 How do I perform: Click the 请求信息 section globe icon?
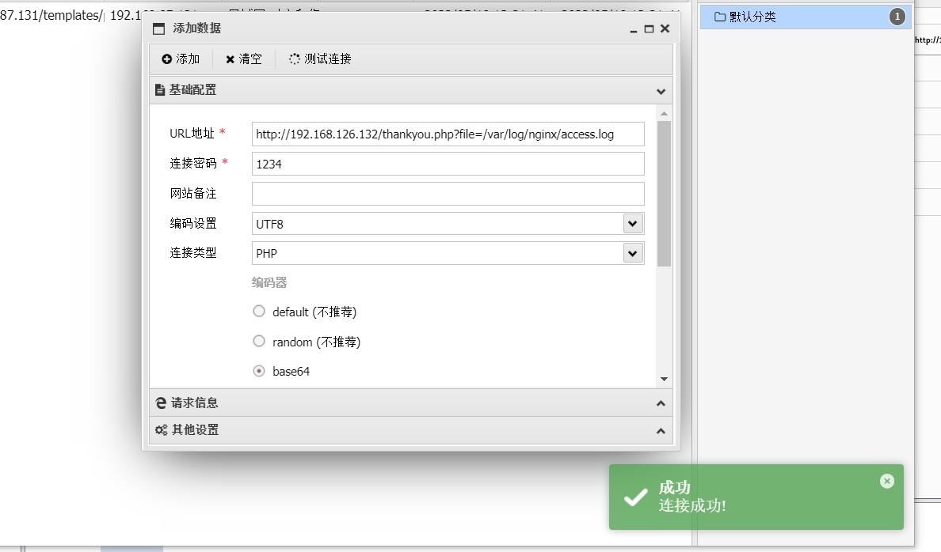tap(161, 403)
